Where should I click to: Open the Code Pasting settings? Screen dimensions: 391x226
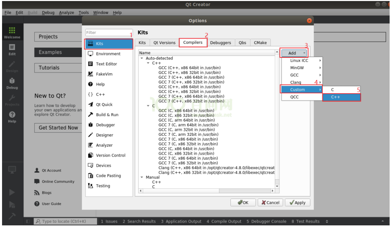click(108, 176)
